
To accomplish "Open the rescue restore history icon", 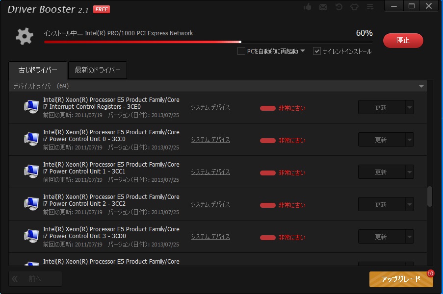I will pyautogui.click(x=339, y=7).
